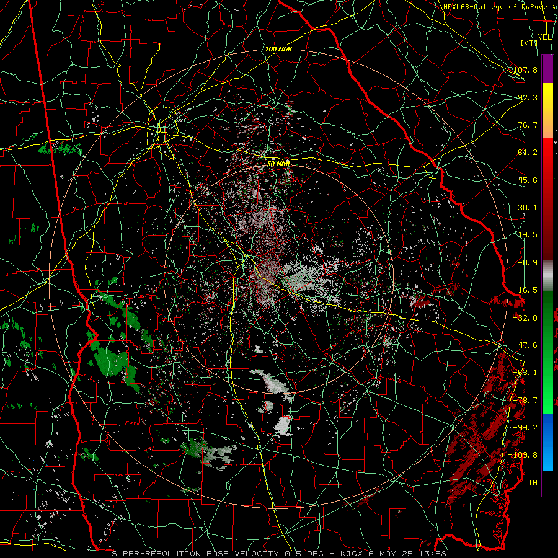Click the 14.5 value on velocity scale
558x558 pixels.
point(528,235)
